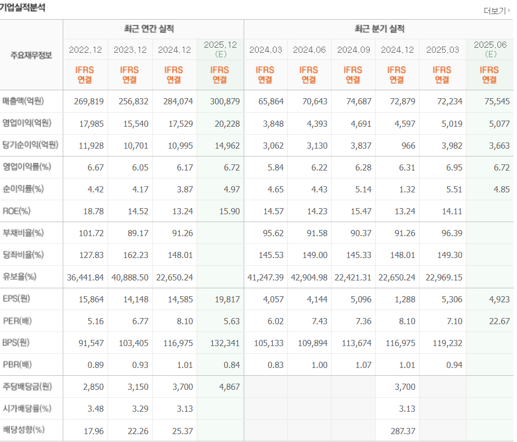Click the 당좌비율(%) row label
This screenshot has height=442, width=517.
23,255
